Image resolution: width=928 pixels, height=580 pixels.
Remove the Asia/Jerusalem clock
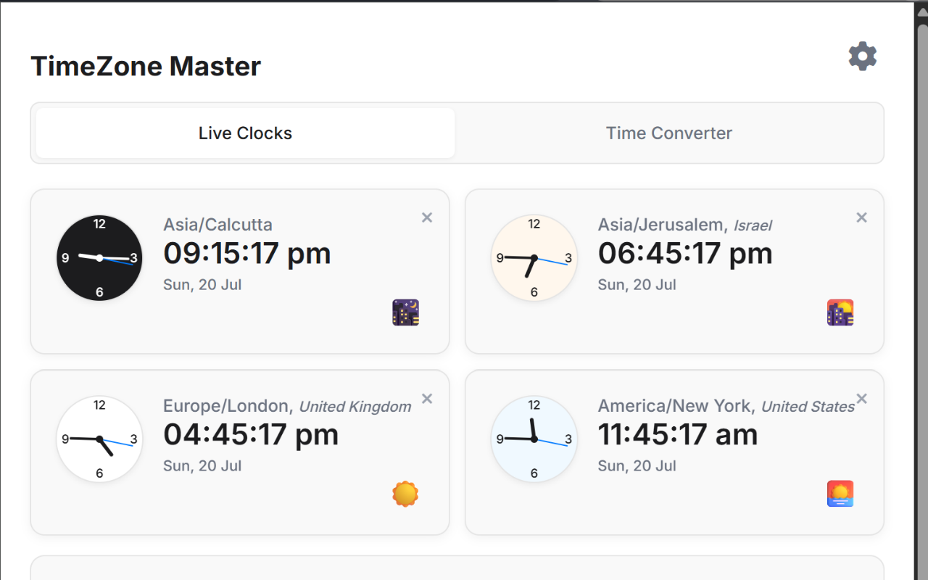click(x=861, y=217)
